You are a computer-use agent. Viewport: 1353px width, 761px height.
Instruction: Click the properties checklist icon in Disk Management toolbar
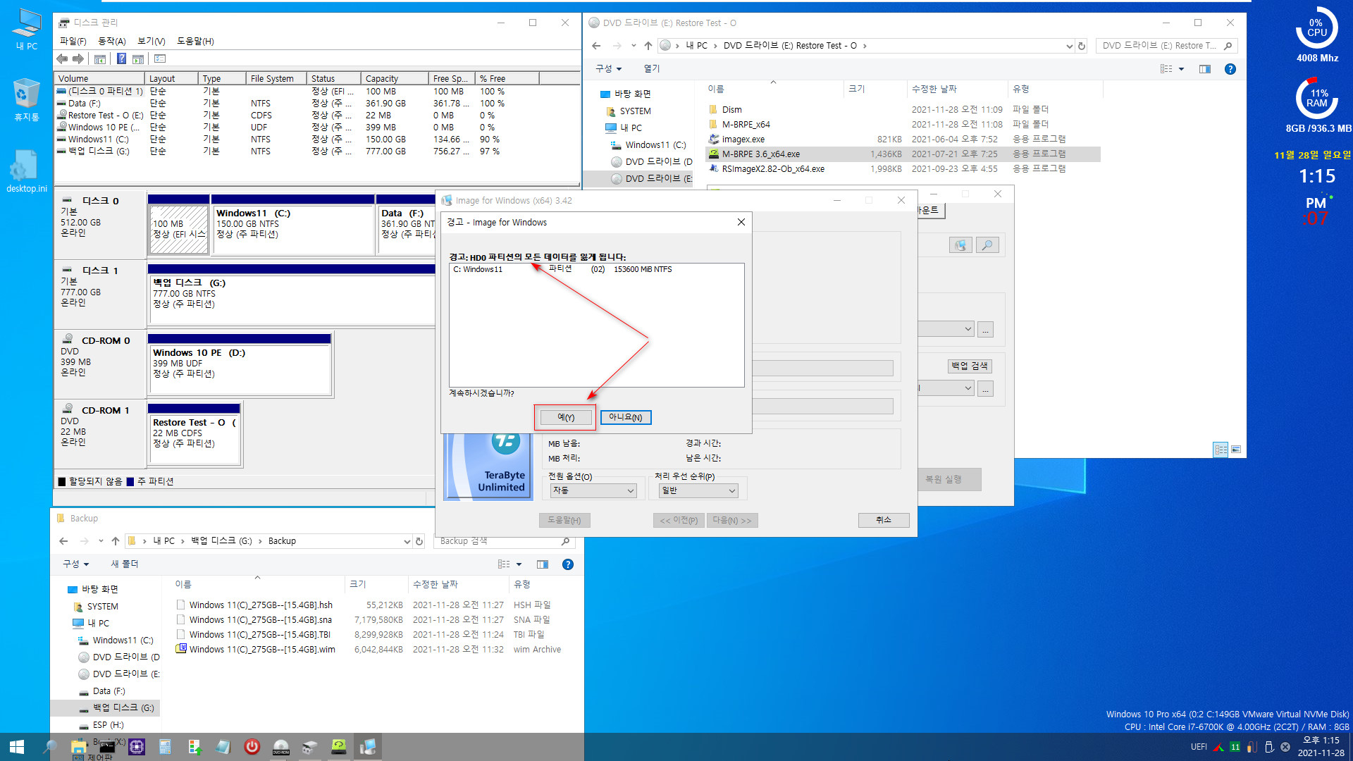click(160, 59)
